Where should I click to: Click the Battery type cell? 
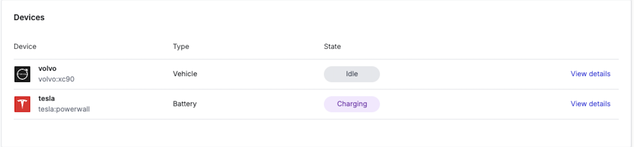[x=184, y=104]
